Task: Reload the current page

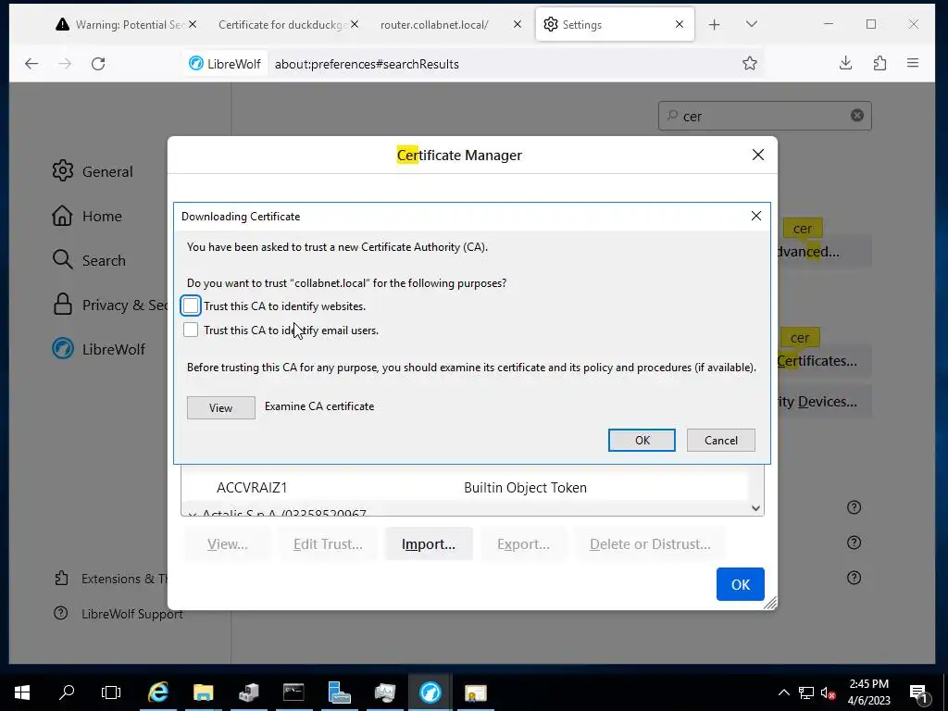Action: click(98, 64)
